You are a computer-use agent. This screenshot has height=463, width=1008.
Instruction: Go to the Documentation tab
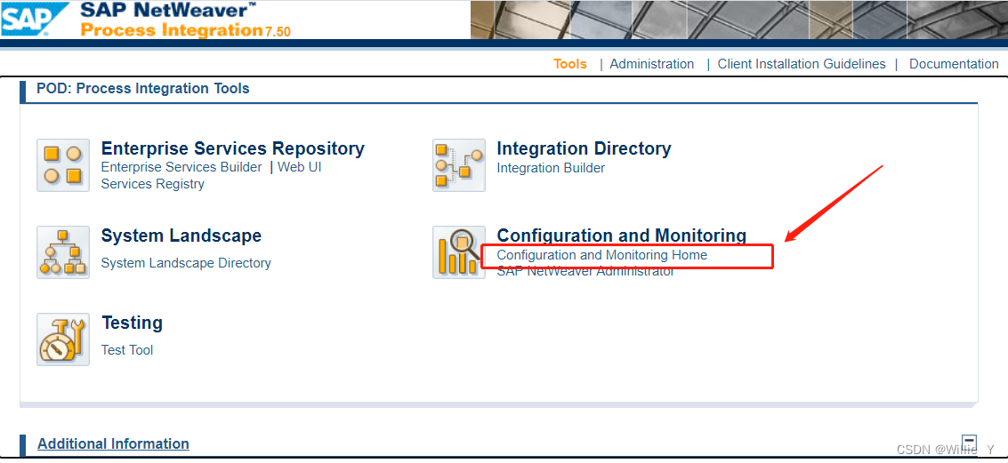(x=954, y=64)
